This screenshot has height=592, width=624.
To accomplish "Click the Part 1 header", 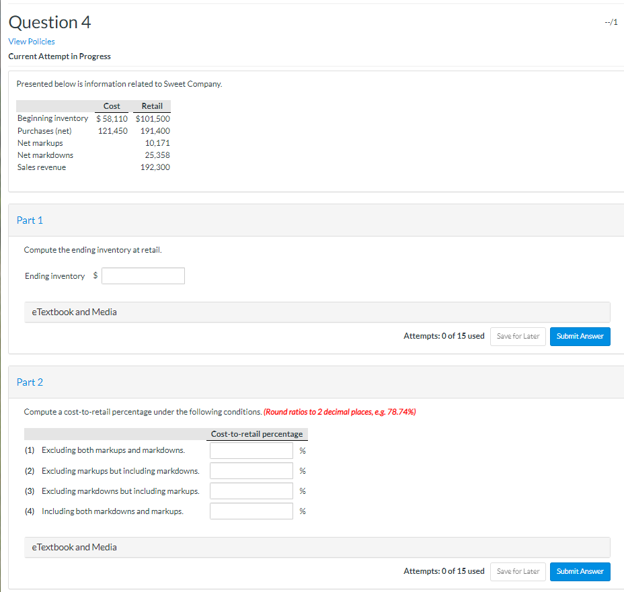I will tap(30, 220).
